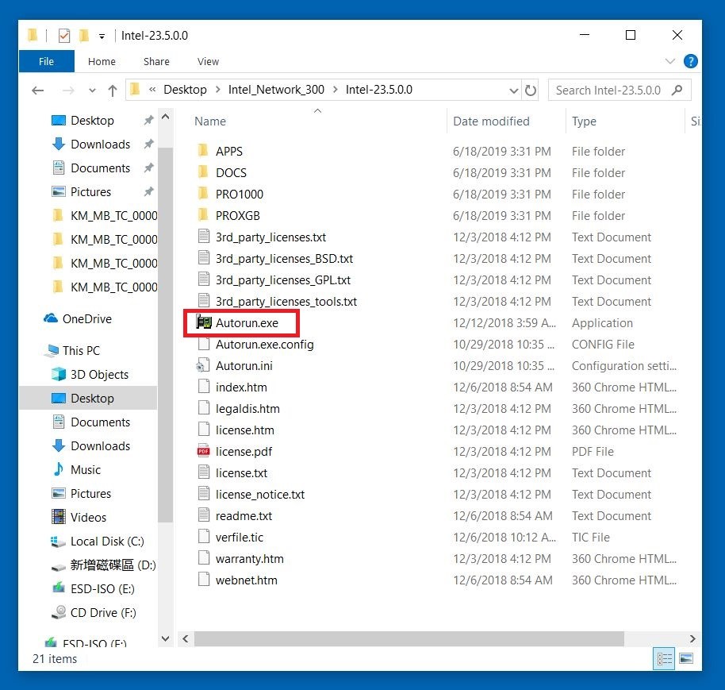Open the Quick Access Toolbar customize dropdown

click(x=102, y=36)
